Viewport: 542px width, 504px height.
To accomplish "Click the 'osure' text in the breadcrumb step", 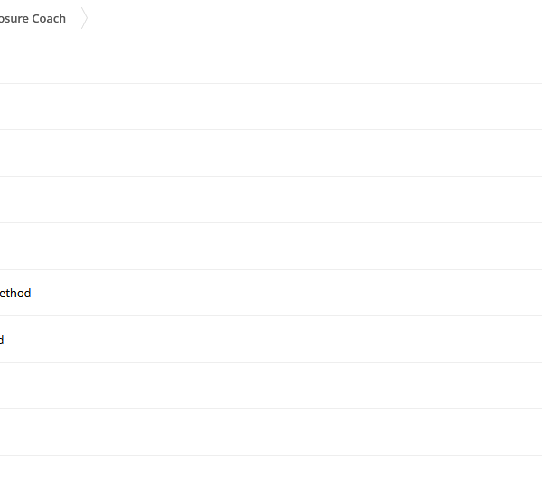I will tap(14, 19).
